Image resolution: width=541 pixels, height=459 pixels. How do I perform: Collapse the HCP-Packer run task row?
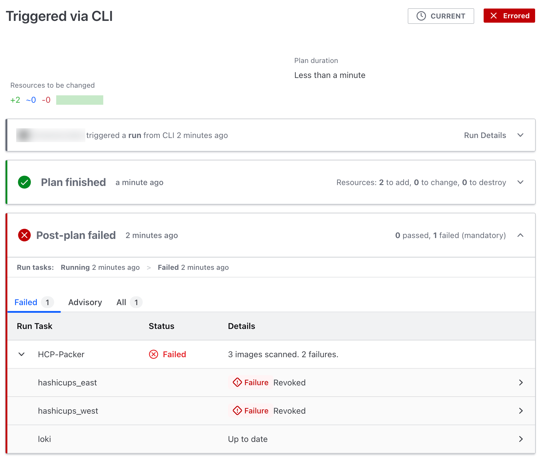pyautogui.click(x=21, y=354)
